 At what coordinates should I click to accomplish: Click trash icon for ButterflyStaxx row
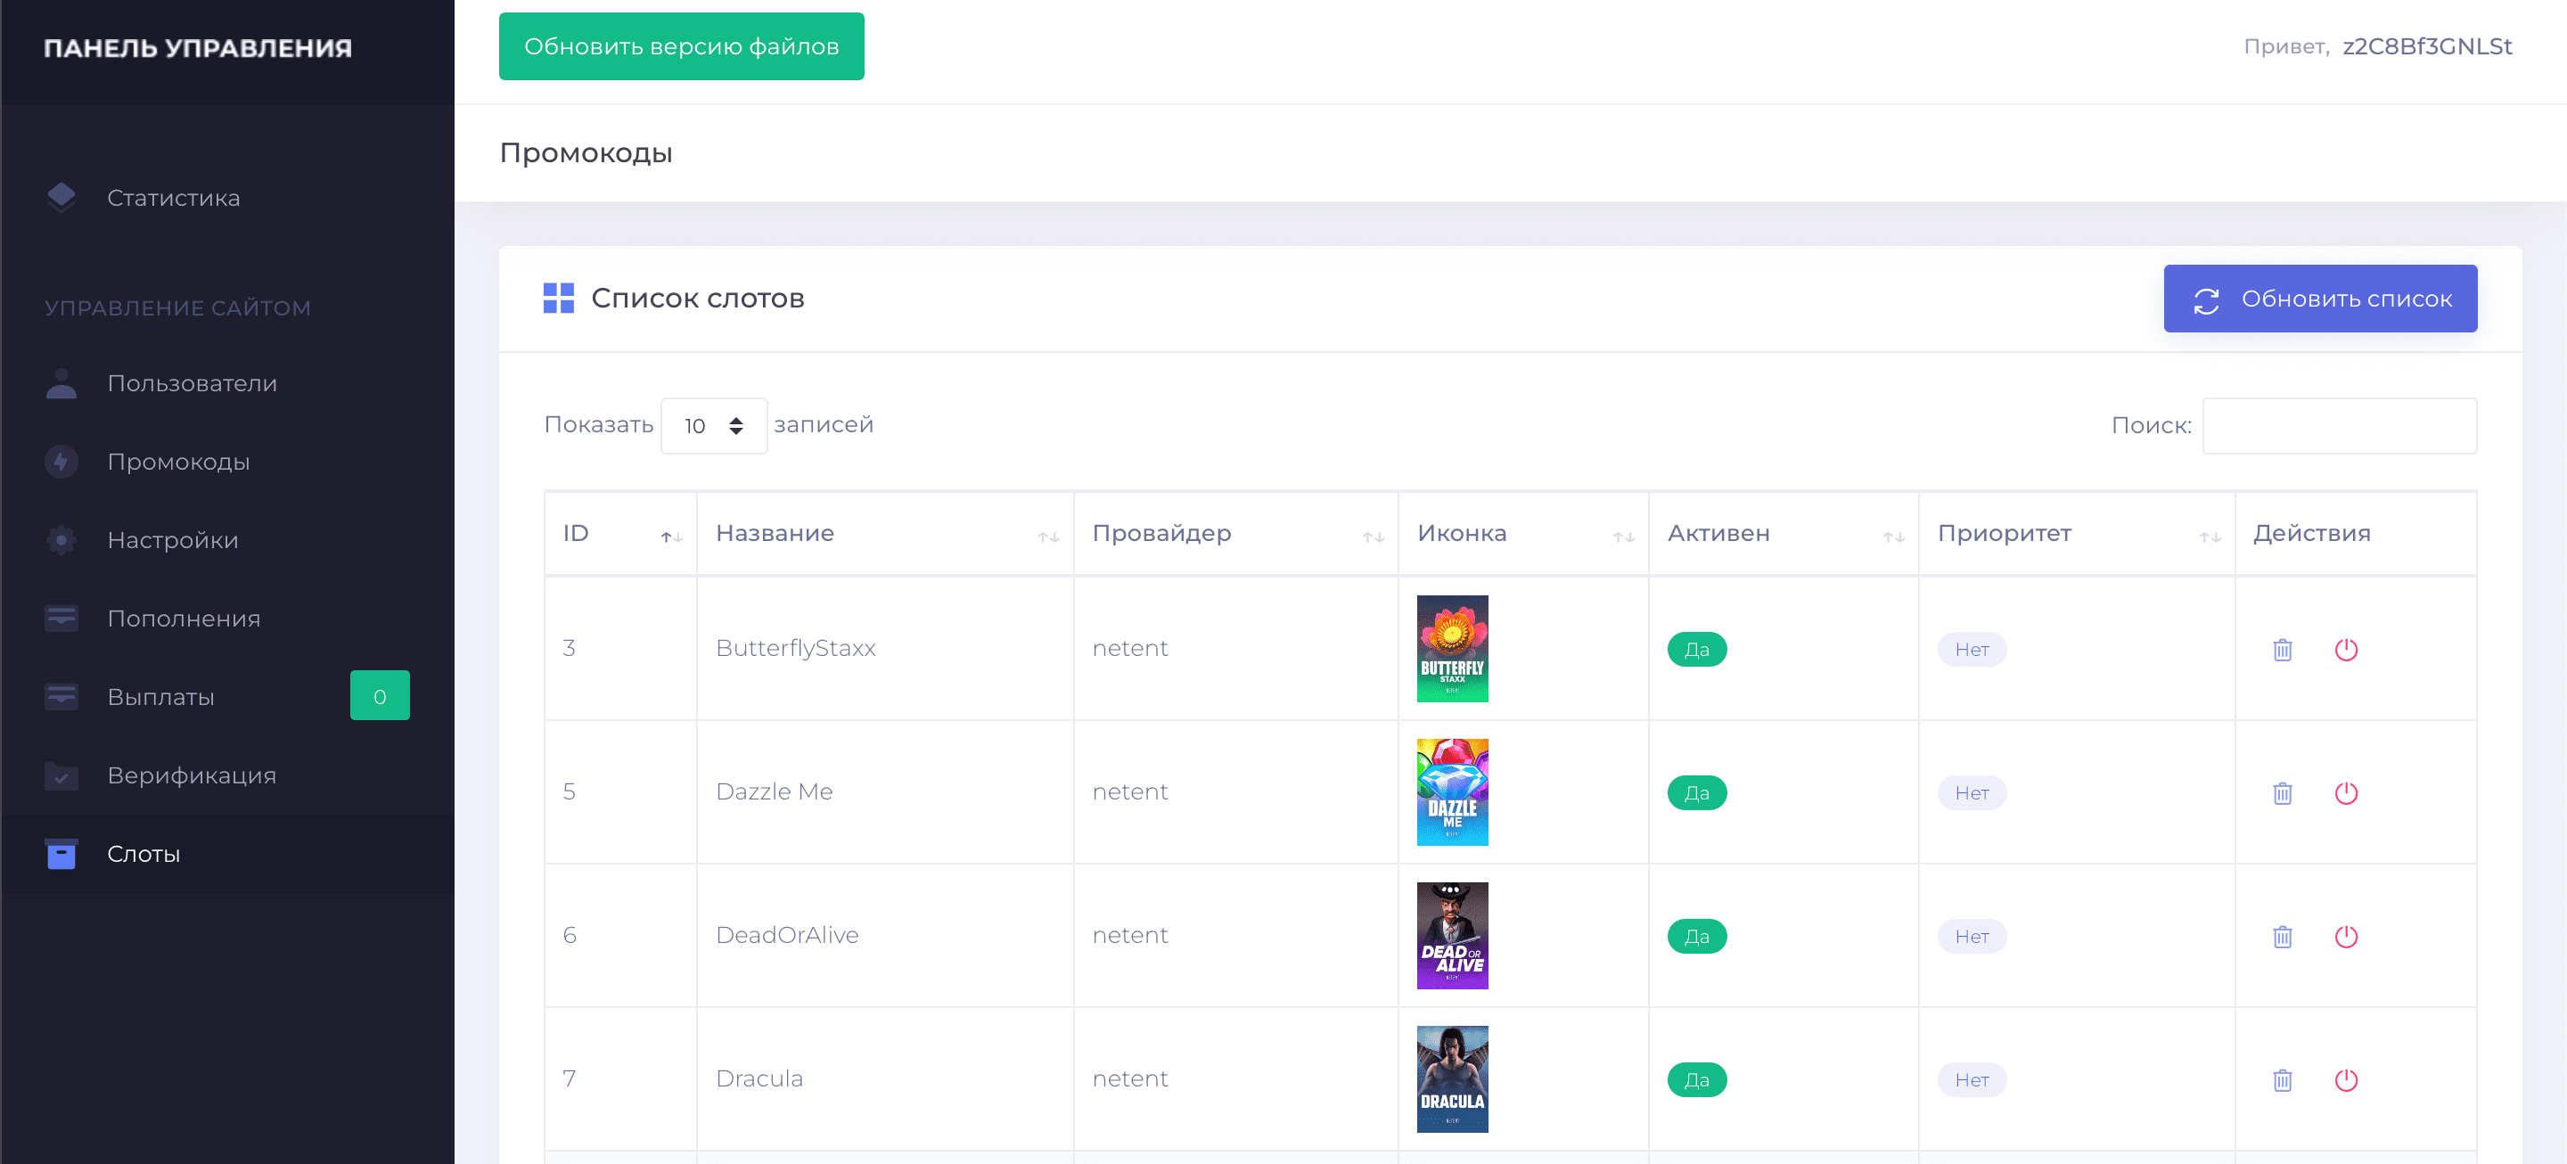[x=2282, y=650]
